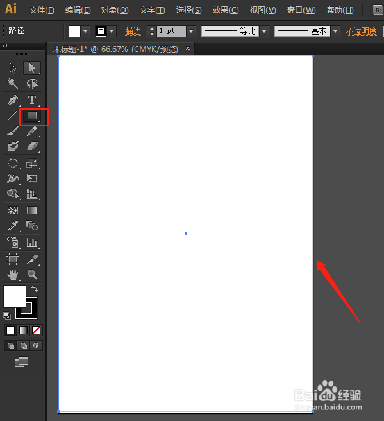Screen dimensions: 384x421
Task: Click the white Fill color box
Action: pos(15,296)
